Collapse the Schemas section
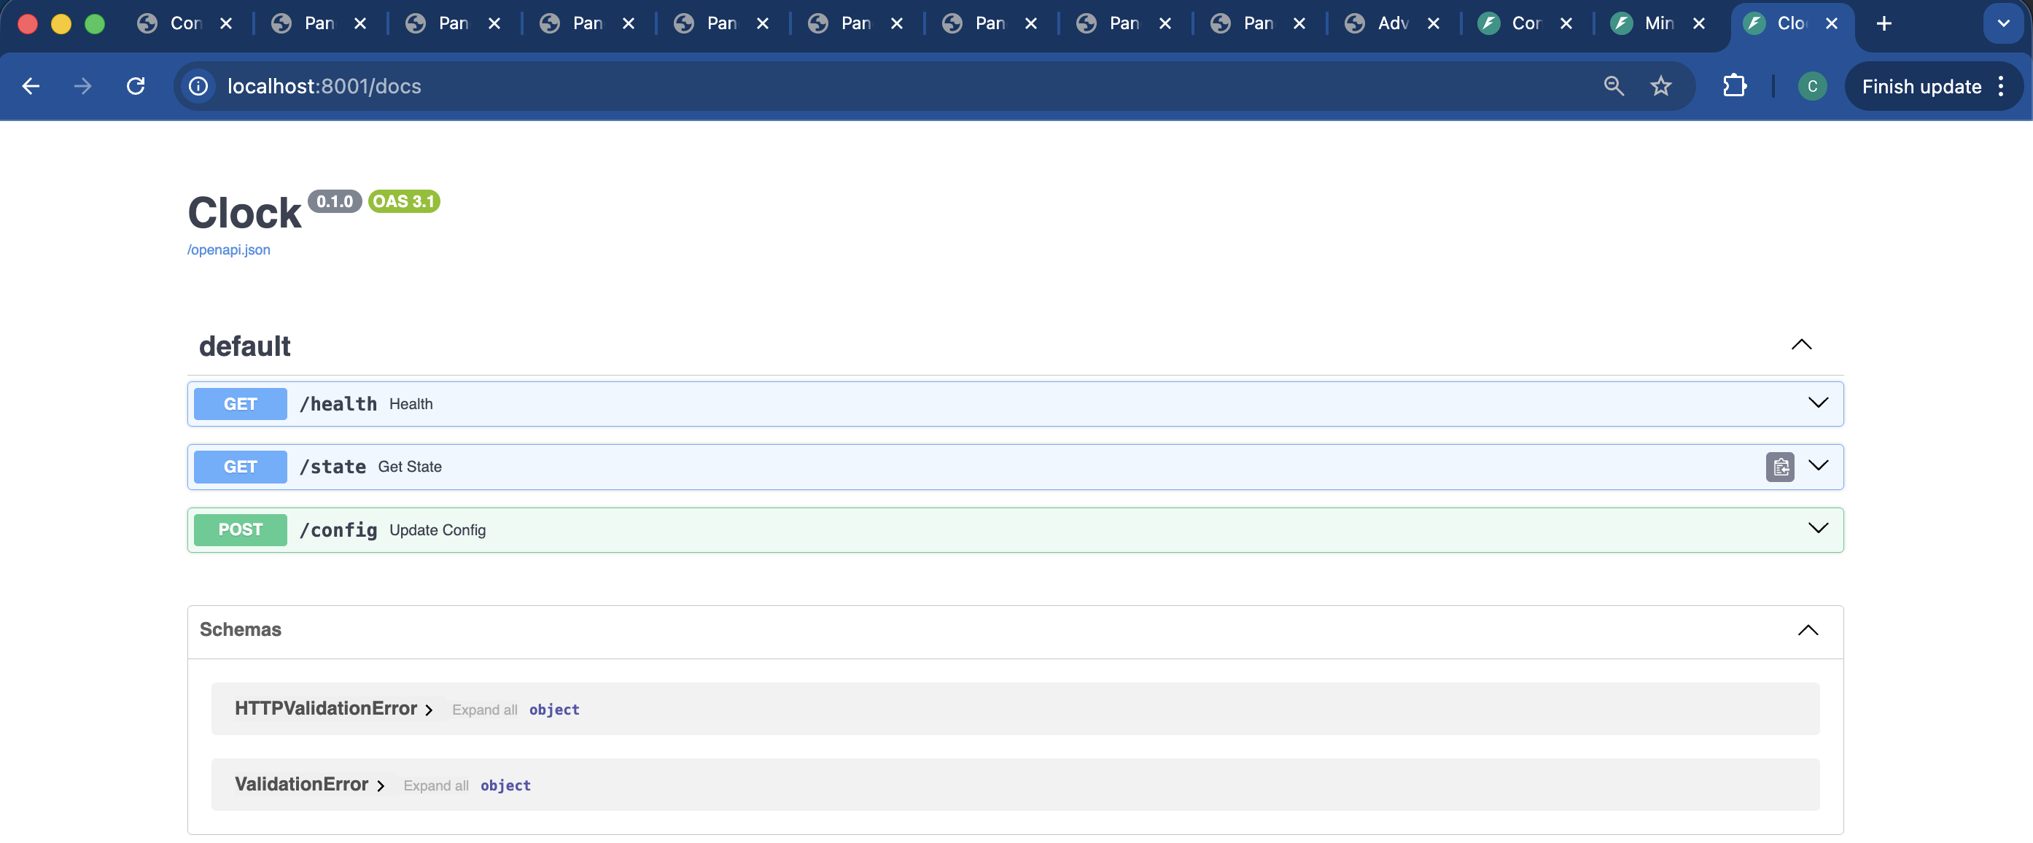Viewport: 2033px width, 843px height. pyautogui.click(x=1808, y=630)
